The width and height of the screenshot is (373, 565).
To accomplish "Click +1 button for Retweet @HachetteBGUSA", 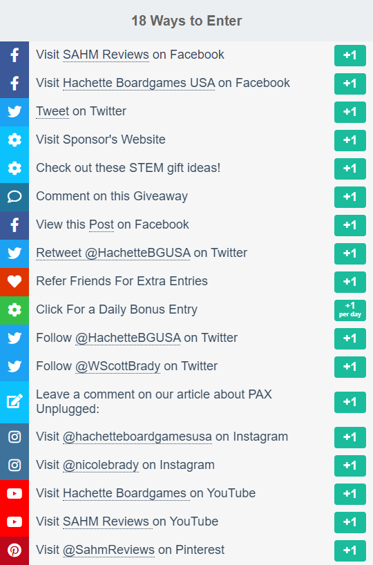I will [x=350, y=253].
